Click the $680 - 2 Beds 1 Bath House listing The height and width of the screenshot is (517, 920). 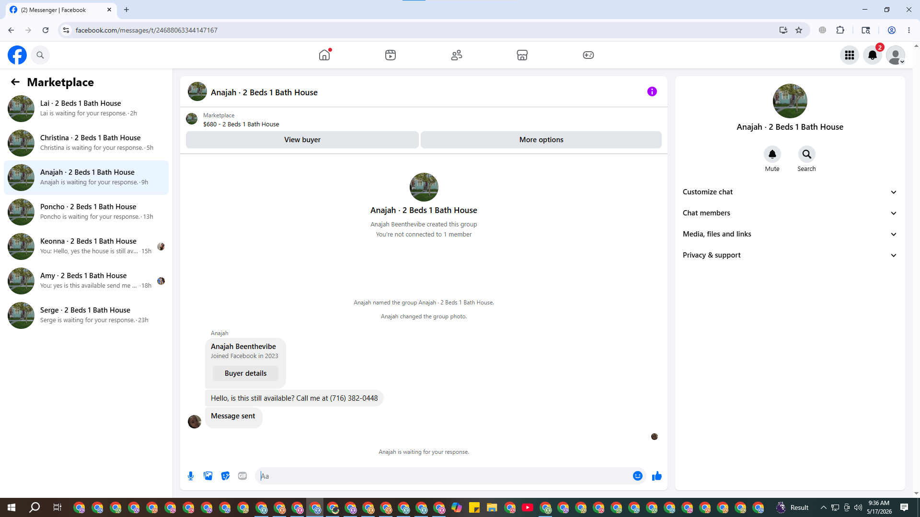point(241,124)
